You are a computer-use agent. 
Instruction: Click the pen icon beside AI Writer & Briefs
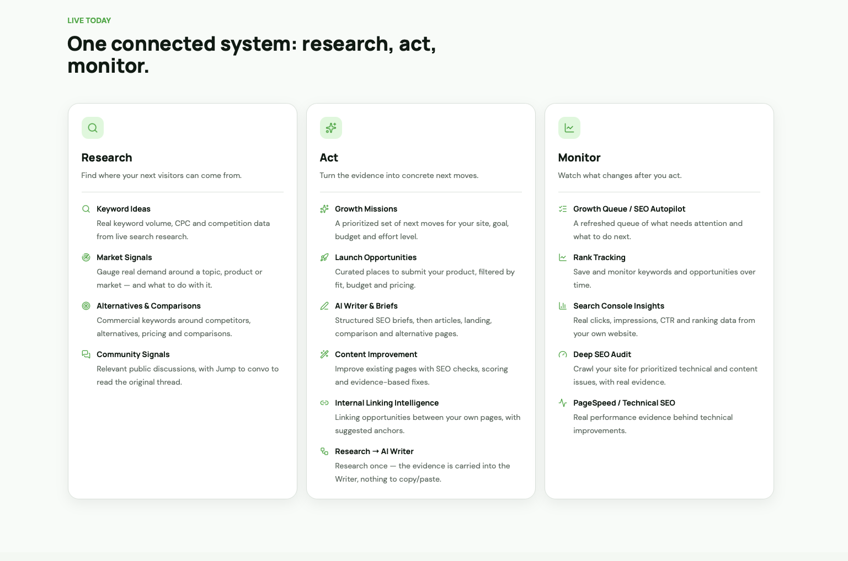tap(324, 306)
